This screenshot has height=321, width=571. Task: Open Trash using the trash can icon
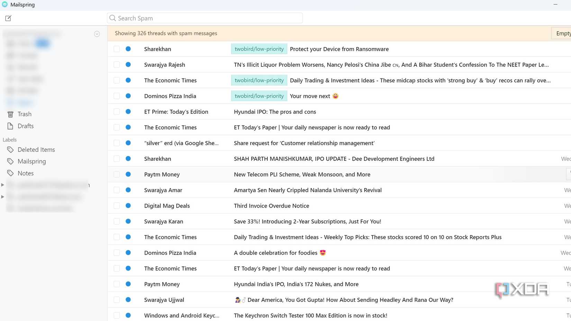pyautogui.click(x=10, y=114)
